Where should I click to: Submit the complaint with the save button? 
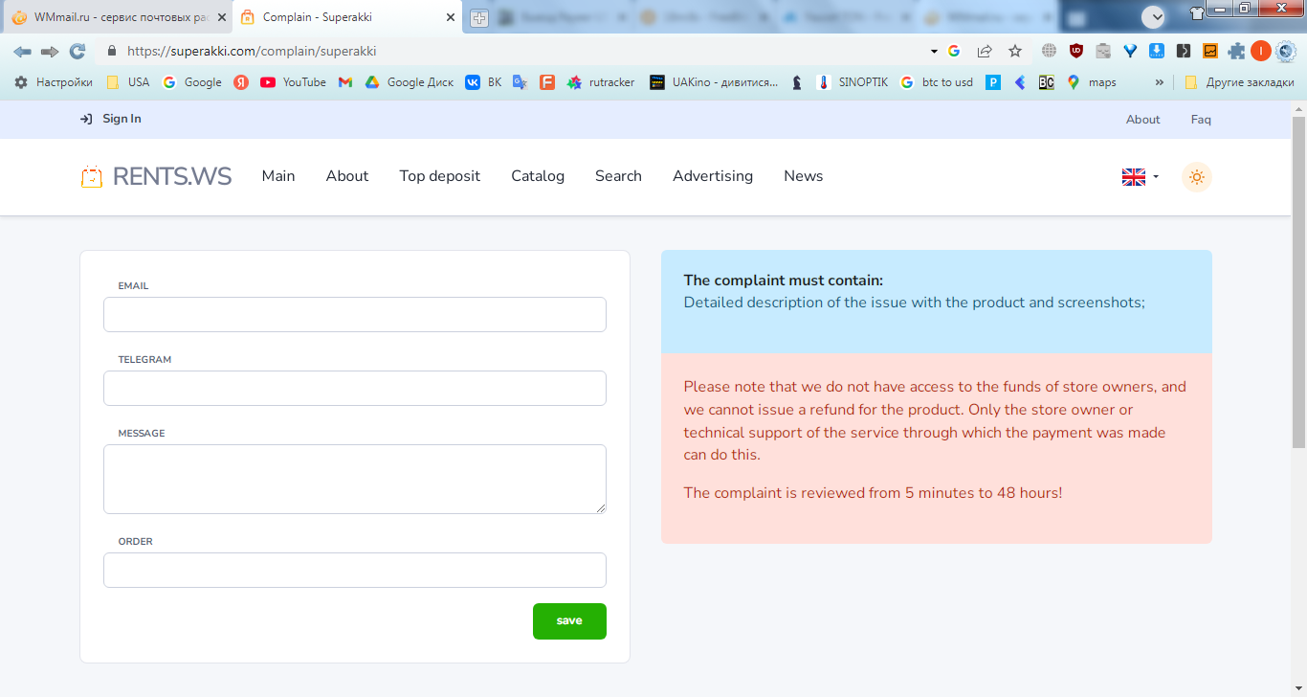[569, 621]
